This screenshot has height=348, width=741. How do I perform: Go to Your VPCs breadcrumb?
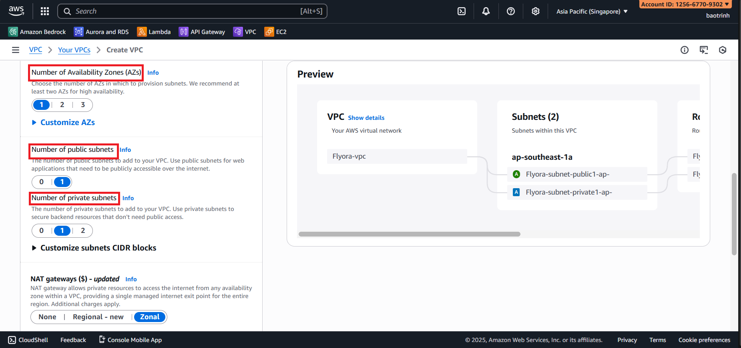point(74,50)
